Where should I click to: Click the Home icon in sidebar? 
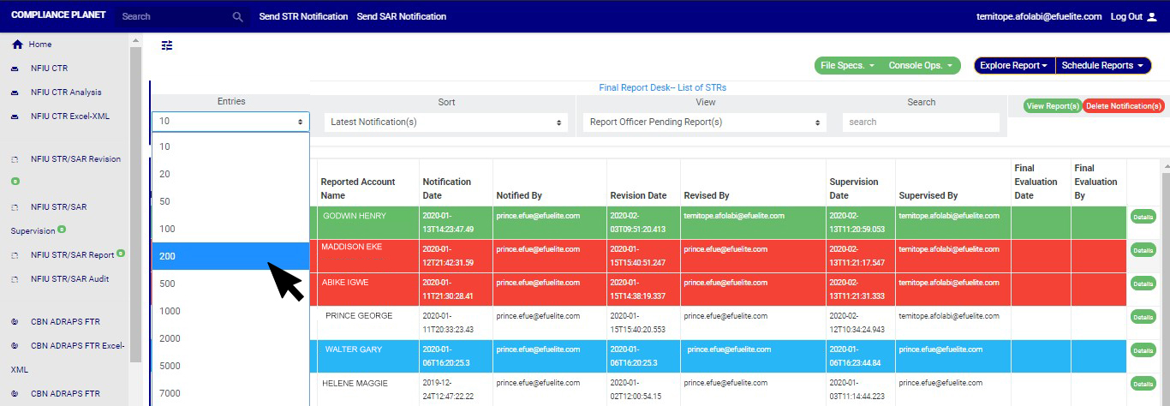click(17, 45)
